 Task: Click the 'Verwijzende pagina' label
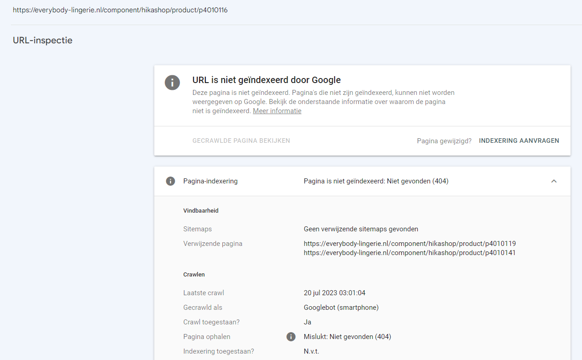point(213,244)
